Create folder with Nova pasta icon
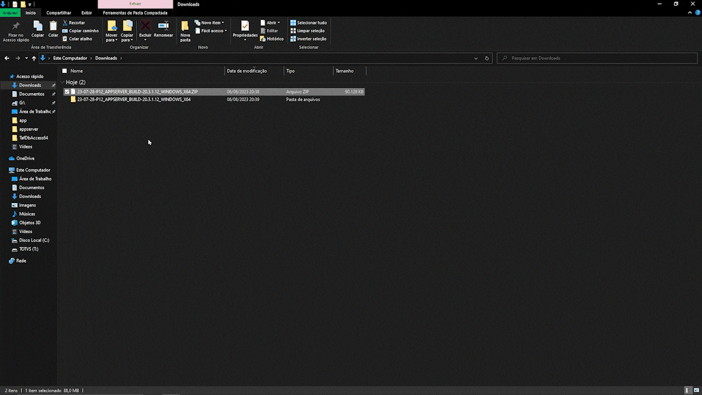This screenshot has width=702, height=395. pos(185,26)
